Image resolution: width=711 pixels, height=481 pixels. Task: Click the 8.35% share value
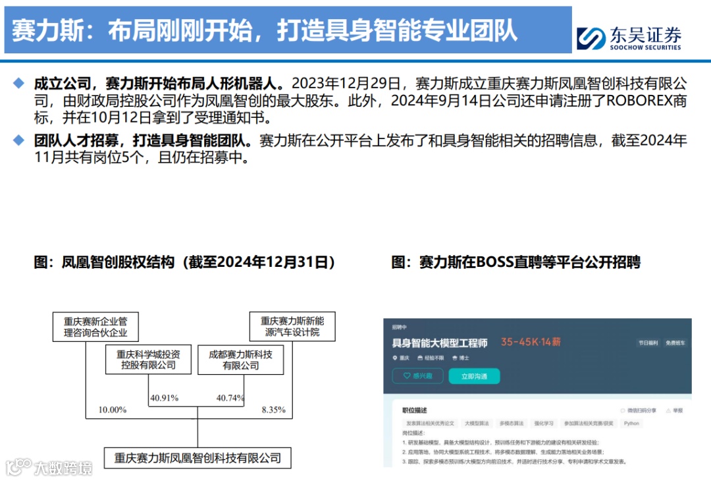click(x=273, y=410)
